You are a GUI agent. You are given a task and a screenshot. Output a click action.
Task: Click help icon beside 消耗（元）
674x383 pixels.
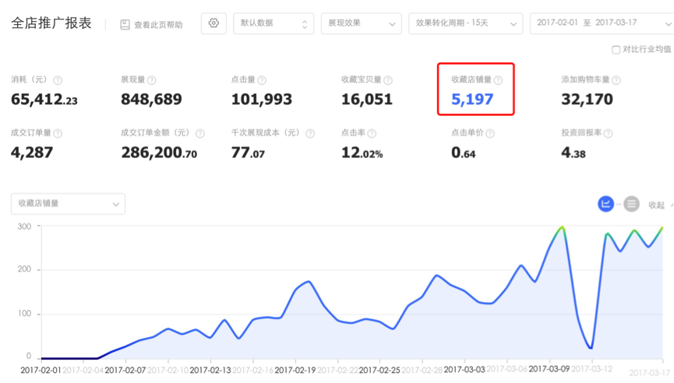[x=58, y=80]
